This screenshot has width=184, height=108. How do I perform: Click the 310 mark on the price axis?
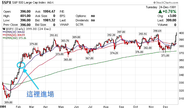[x=181, y=99]
